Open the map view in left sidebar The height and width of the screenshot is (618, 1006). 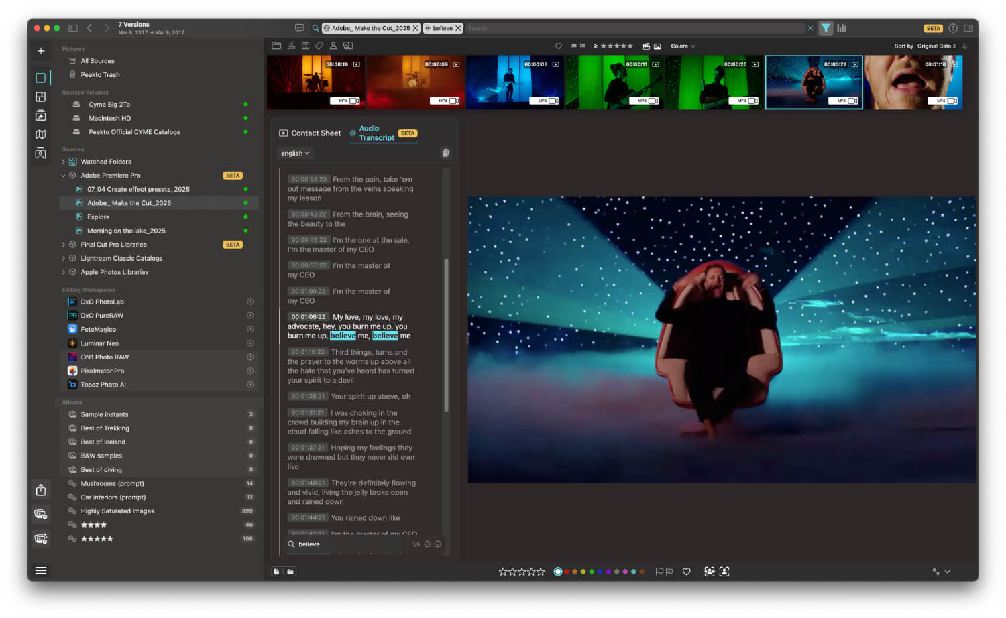(40, 135)
